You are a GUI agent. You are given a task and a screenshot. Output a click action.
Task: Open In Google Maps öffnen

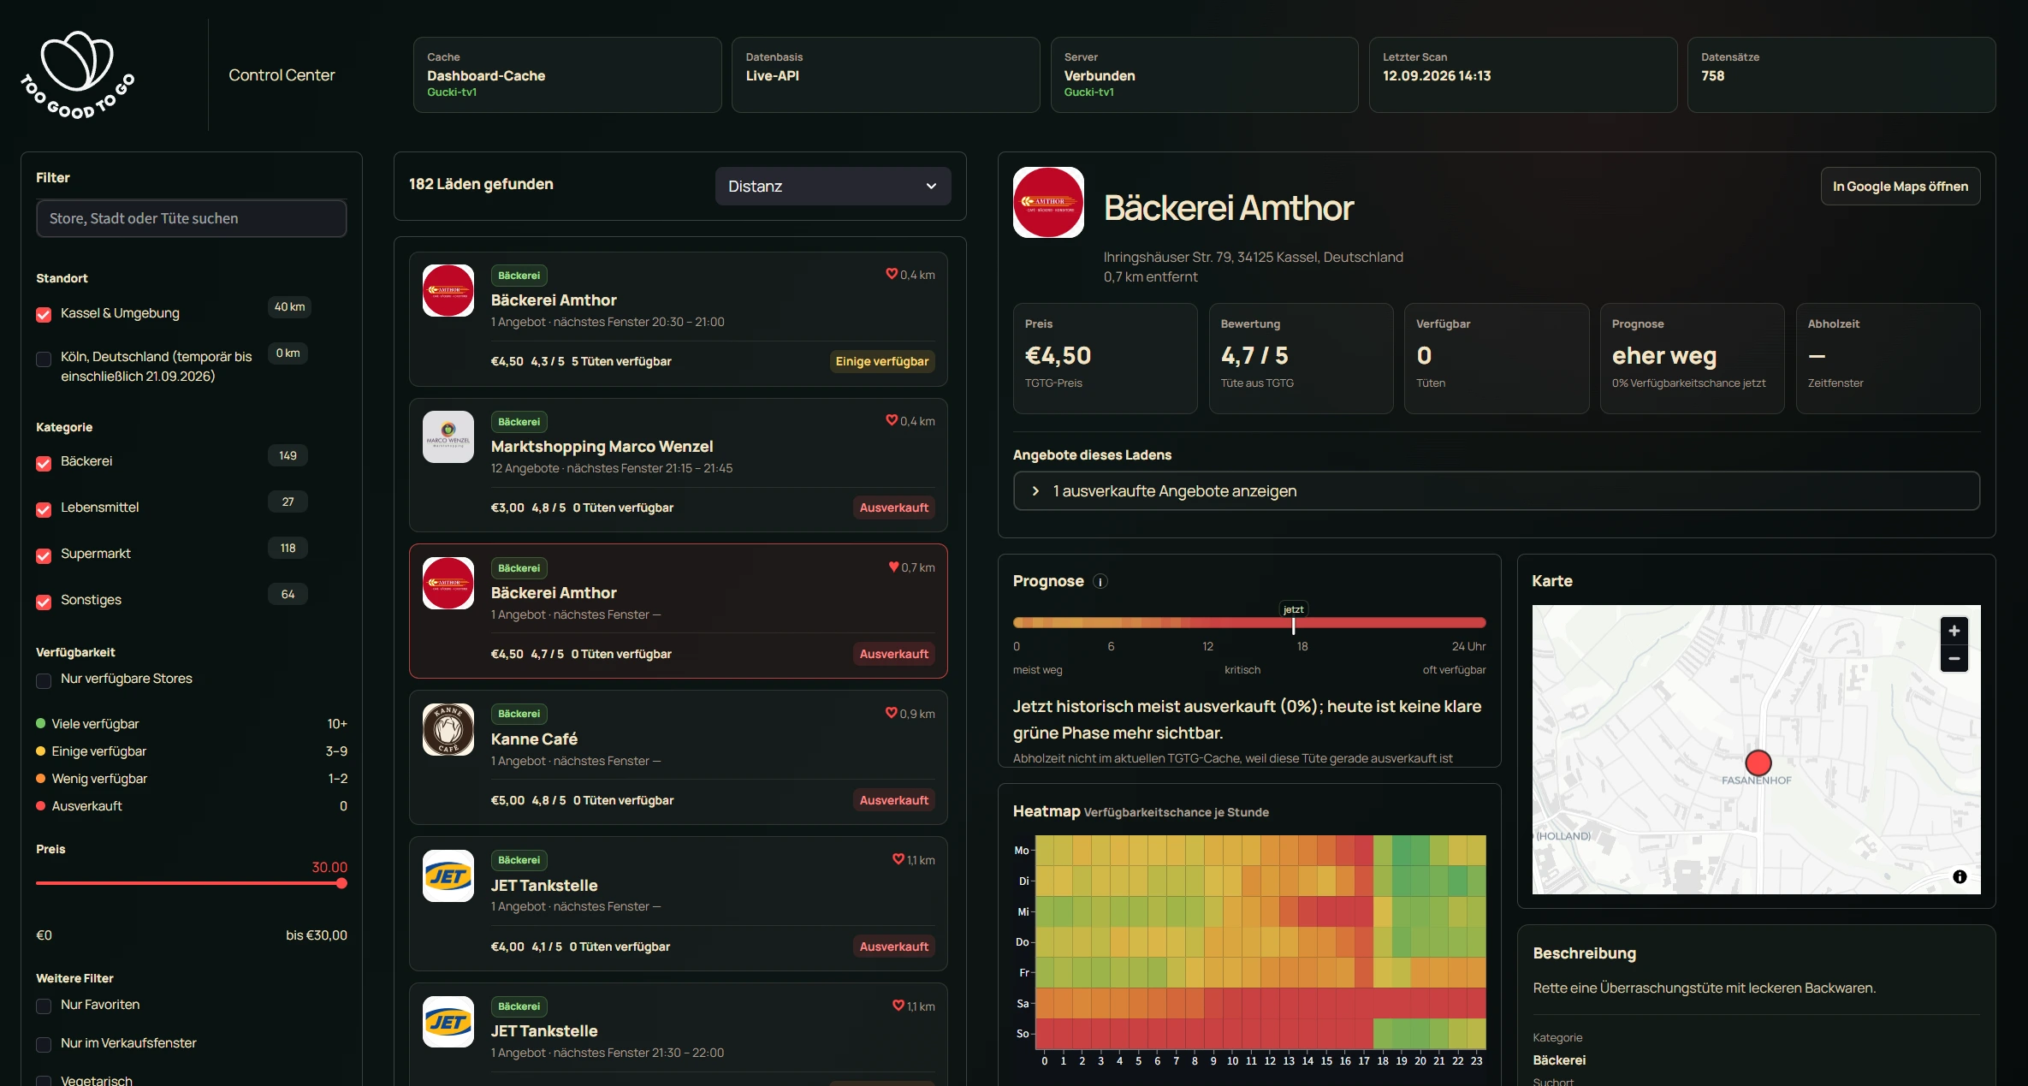pyautogui.click(x=1900, y=187)
